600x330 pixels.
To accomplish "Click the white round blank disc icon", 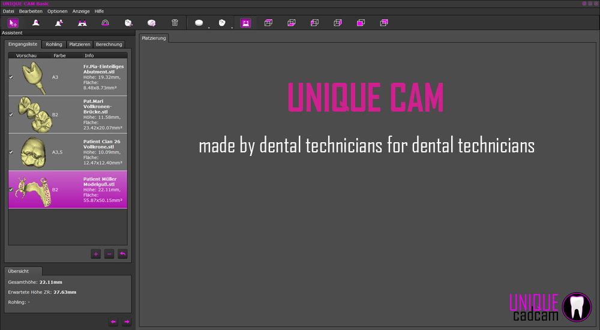I will (x=199, y=23).
